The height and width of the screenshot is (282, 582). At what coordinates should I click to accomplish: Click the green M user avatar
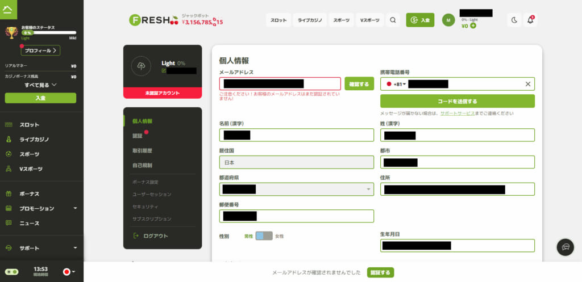pos(448,20)
